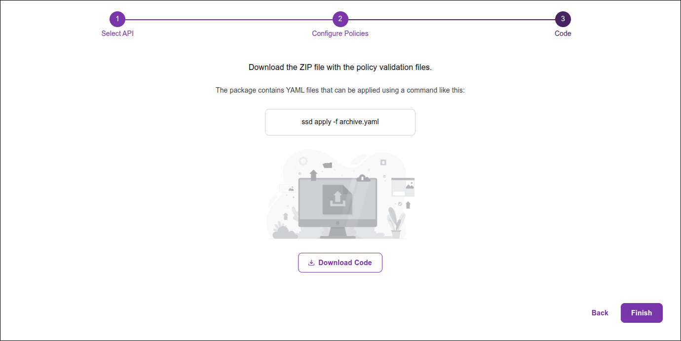Click the Finish button

tap(642, 313)
